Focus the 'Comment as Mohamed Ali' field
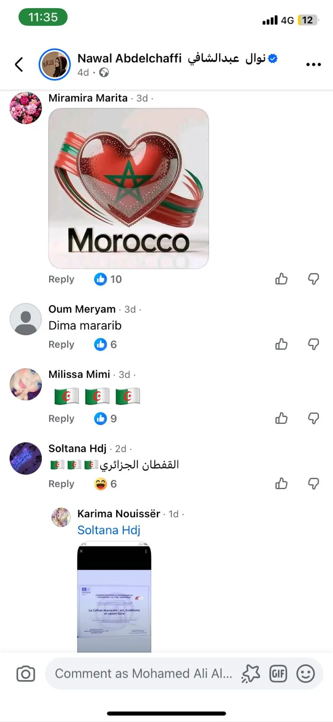Viewport: 333px width, 722px height. click(x=143, y=674)
